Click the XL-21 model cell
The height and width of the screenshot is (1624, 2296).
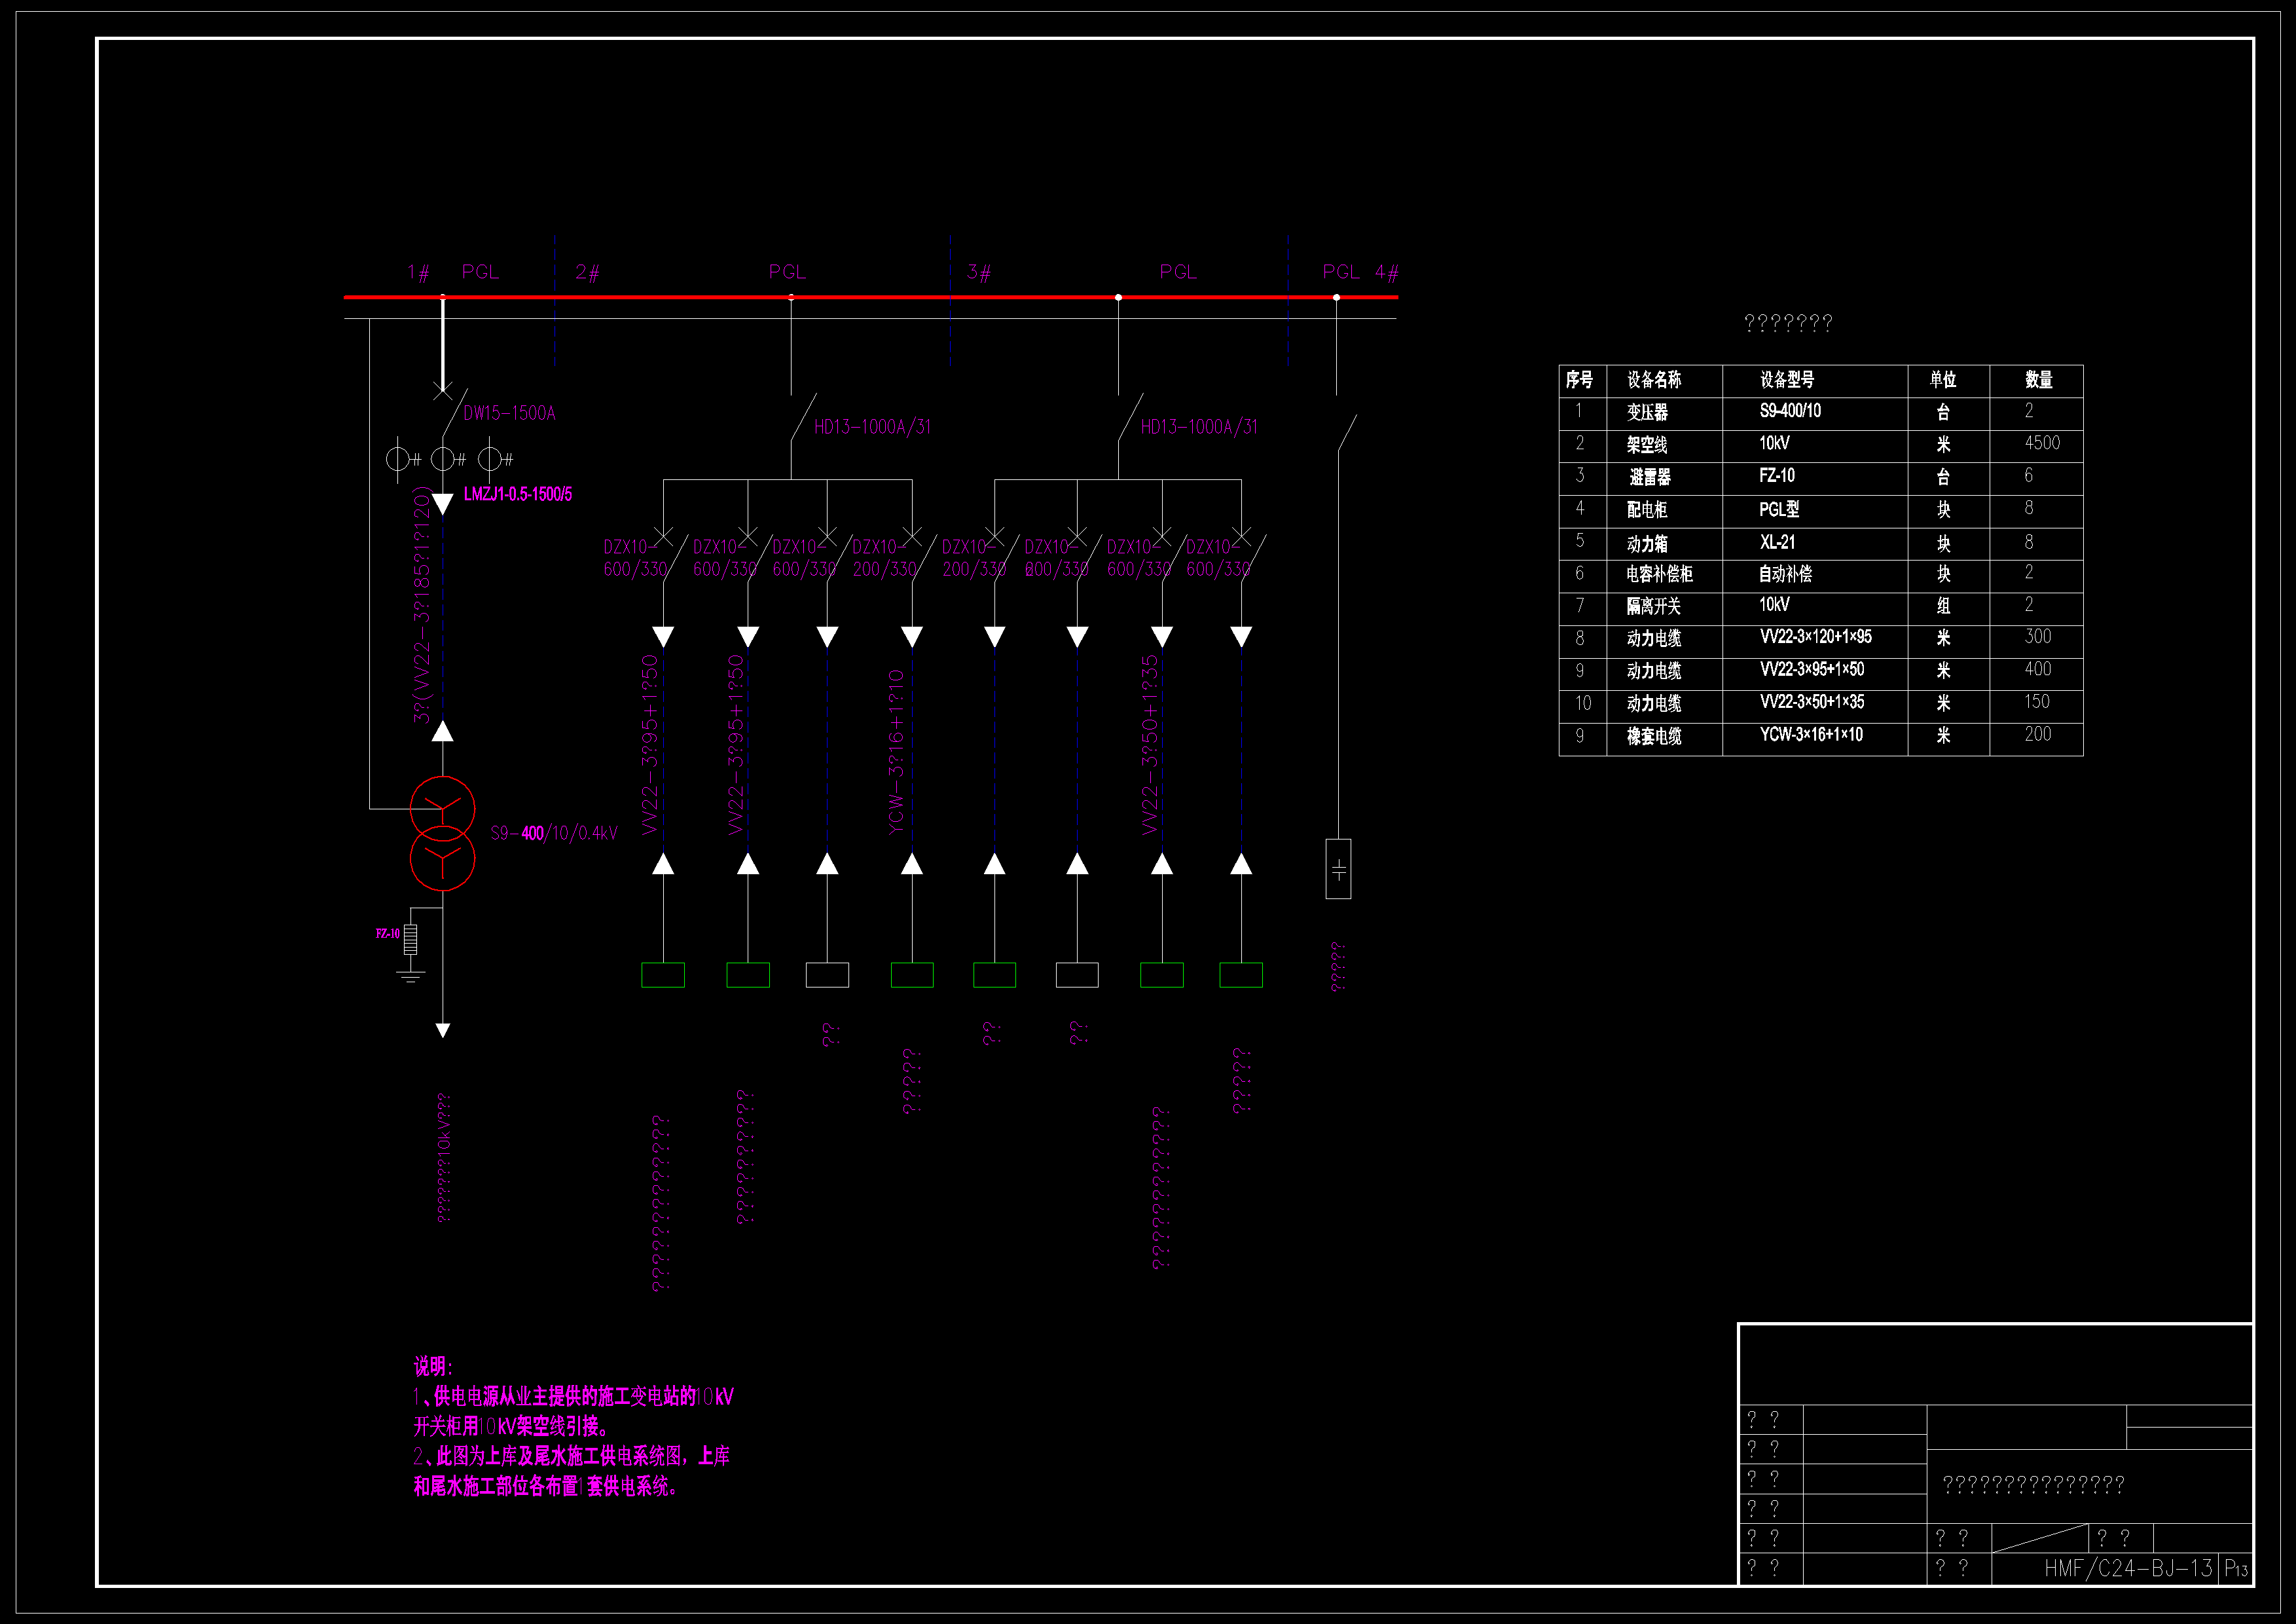click(1777, 542)
